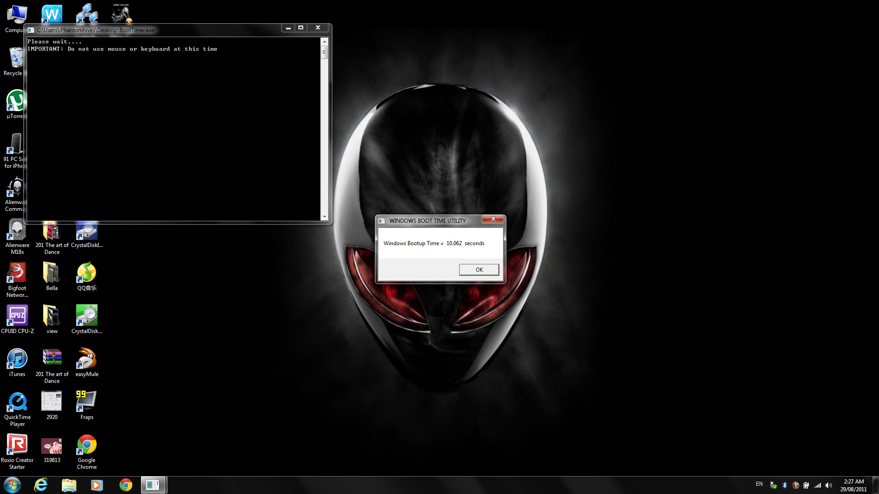Select the WinRAR archive 201 The art of Dance

pos(52,366)
